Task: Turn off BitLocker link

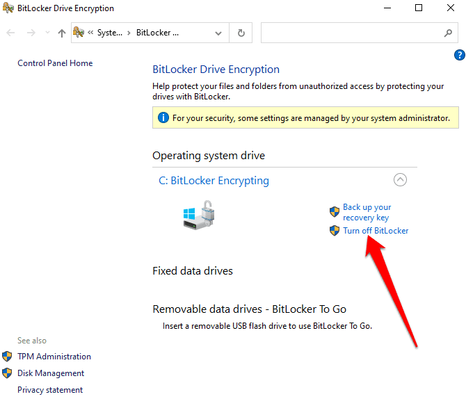Action: pyautogui.click(x=376, y=231)
